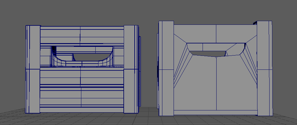Select the left model's right vertical pillar
This screenshot has height=125, width=297.
coord(131,69)
